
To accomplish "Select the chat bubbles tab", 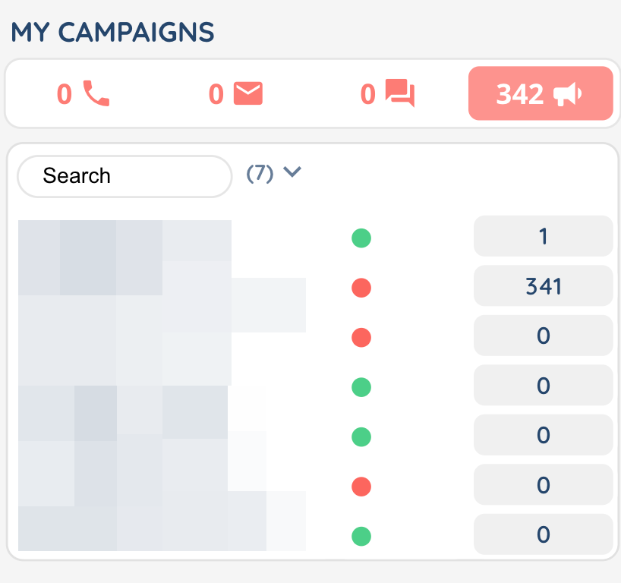I will pos(387,94).
